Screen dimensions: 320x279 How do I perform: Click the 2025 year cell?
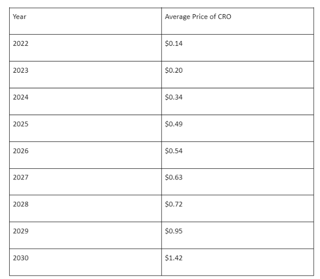[21, 124]
